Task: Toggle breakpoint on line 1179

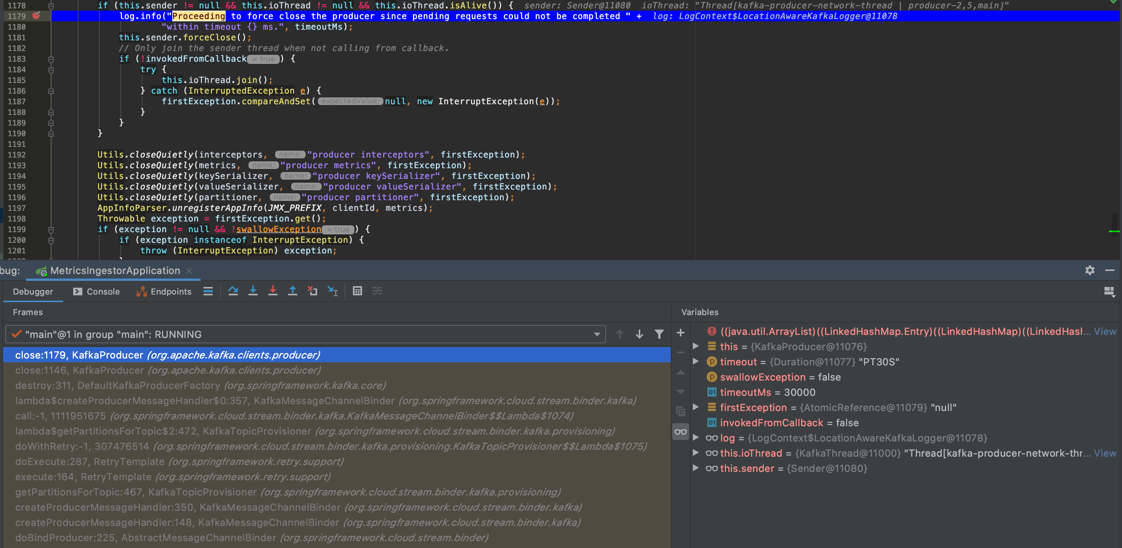Action: tap(37, 16)
